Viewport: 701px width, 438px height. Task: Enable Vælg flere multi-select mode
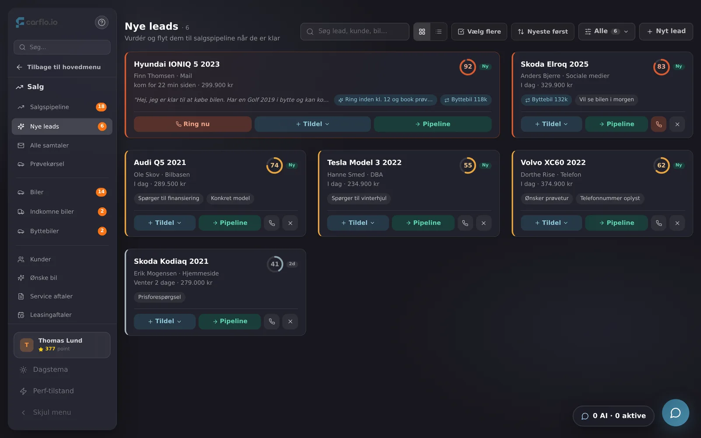click(479, 32)
